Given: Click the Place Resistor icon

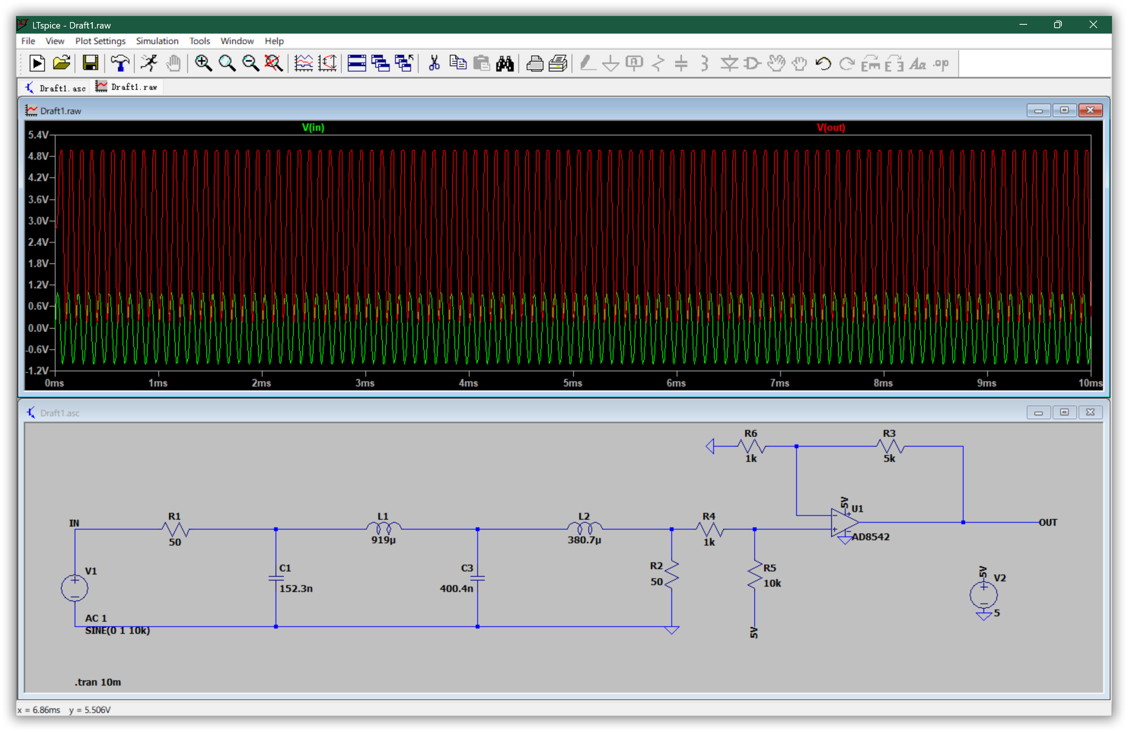Looking at the screenshot, I should (658, 63).
